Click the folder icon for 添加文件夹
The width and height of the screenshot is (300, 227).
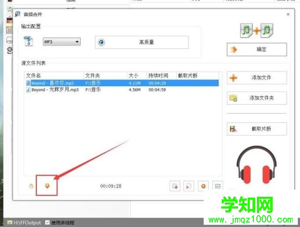pyautogui.click(x=233, y=98)
